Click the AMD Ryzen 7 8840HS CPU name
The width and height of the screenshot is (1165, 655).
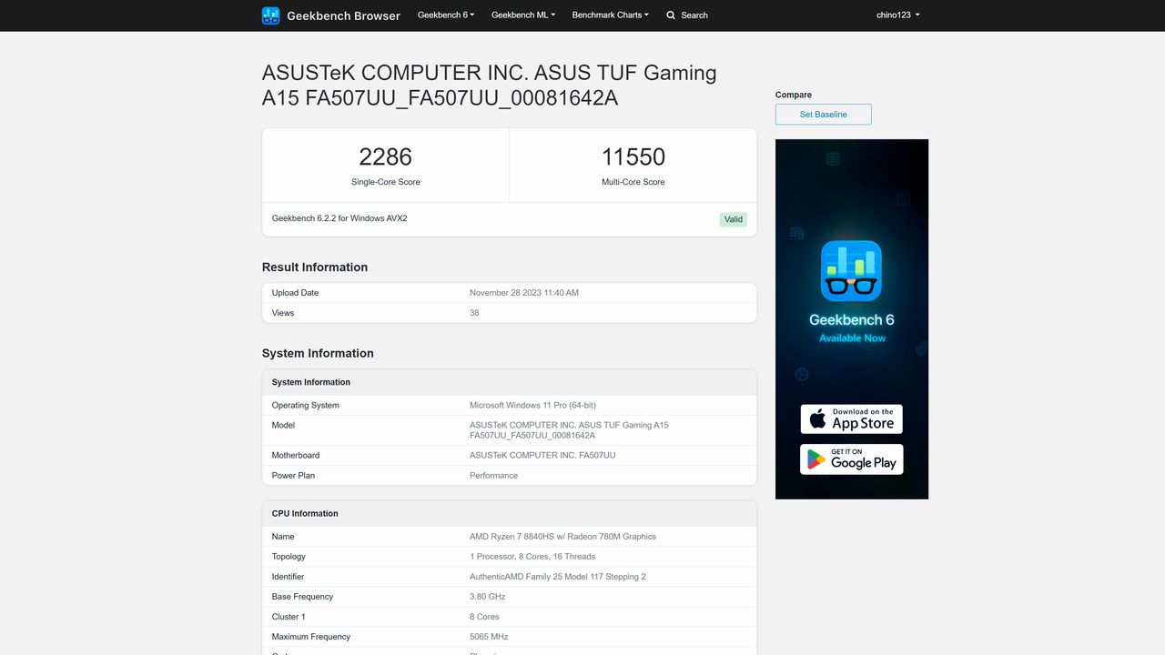point(562,537)
